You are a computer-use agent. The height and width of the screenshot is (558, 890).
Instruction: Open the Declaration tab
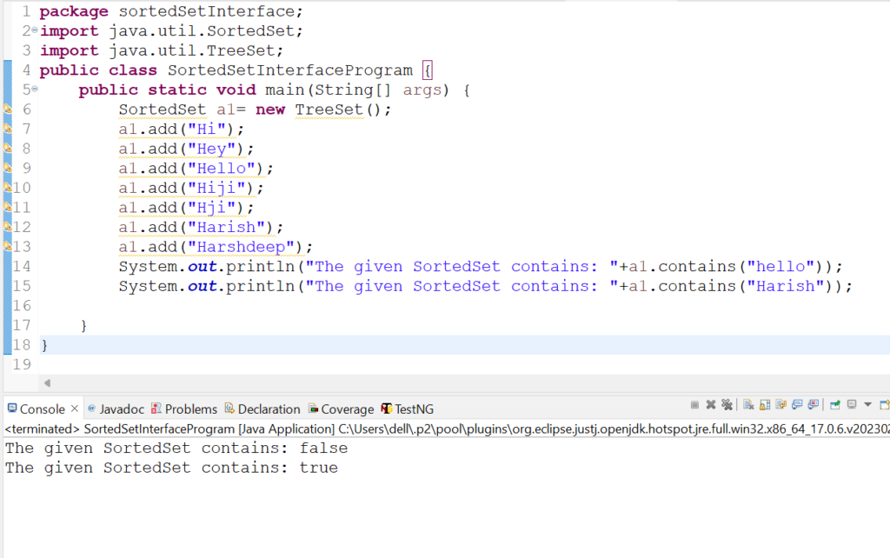pyautogui.click(x=262, y=409)
